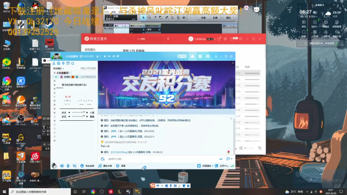The width and height of the screenshot is (347, 195).
Task: Favorite the channel with the star icon
Action: pos(105,56)
